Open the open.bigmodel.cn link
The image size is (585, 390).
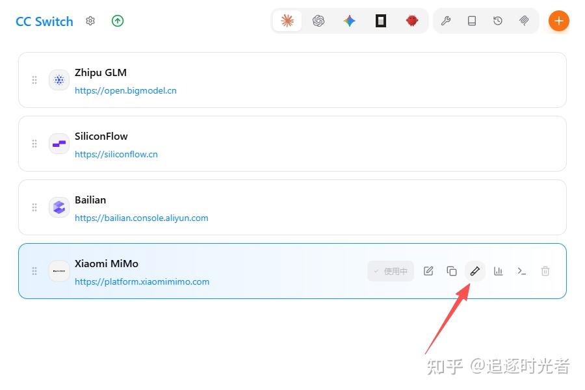coord(125,91)
